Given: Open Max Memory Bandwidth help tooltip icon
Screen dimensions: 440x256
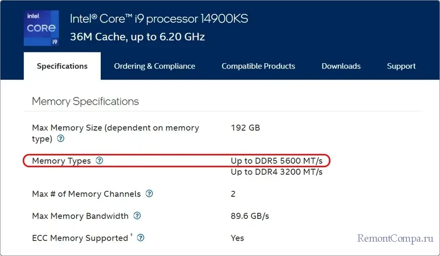Looking at the screenshot, I should pyautogui.click(x=137, y=216).
